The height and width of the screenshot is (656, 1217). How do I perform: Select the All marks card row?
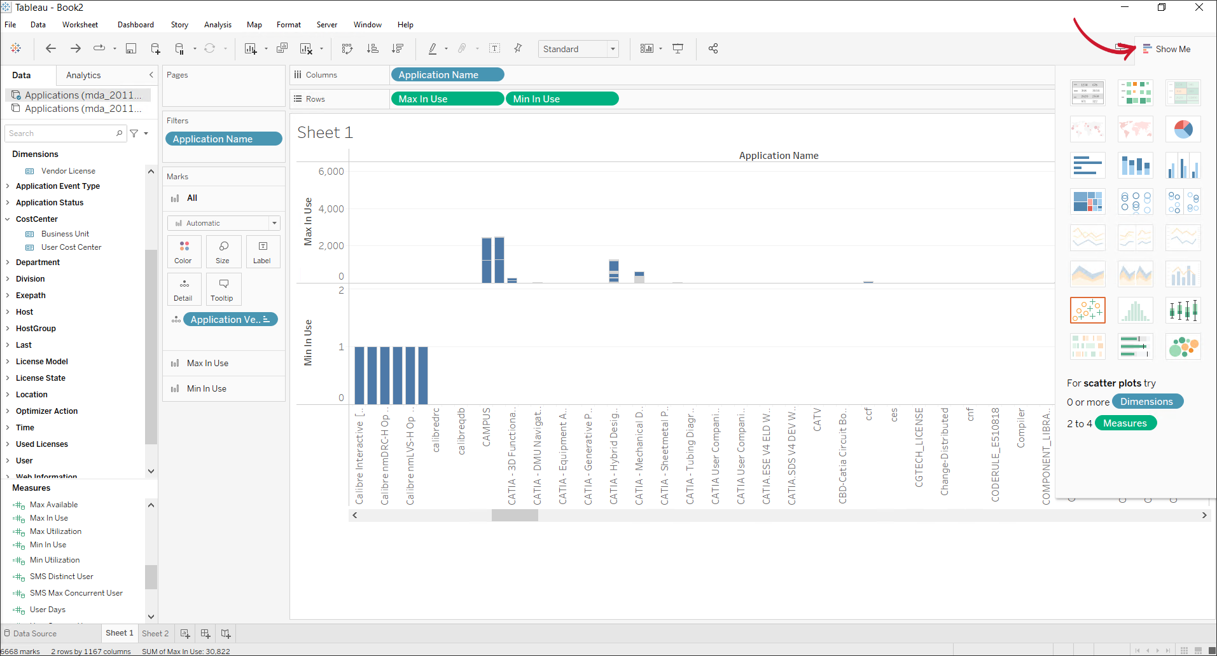click(x=223, y=198)
